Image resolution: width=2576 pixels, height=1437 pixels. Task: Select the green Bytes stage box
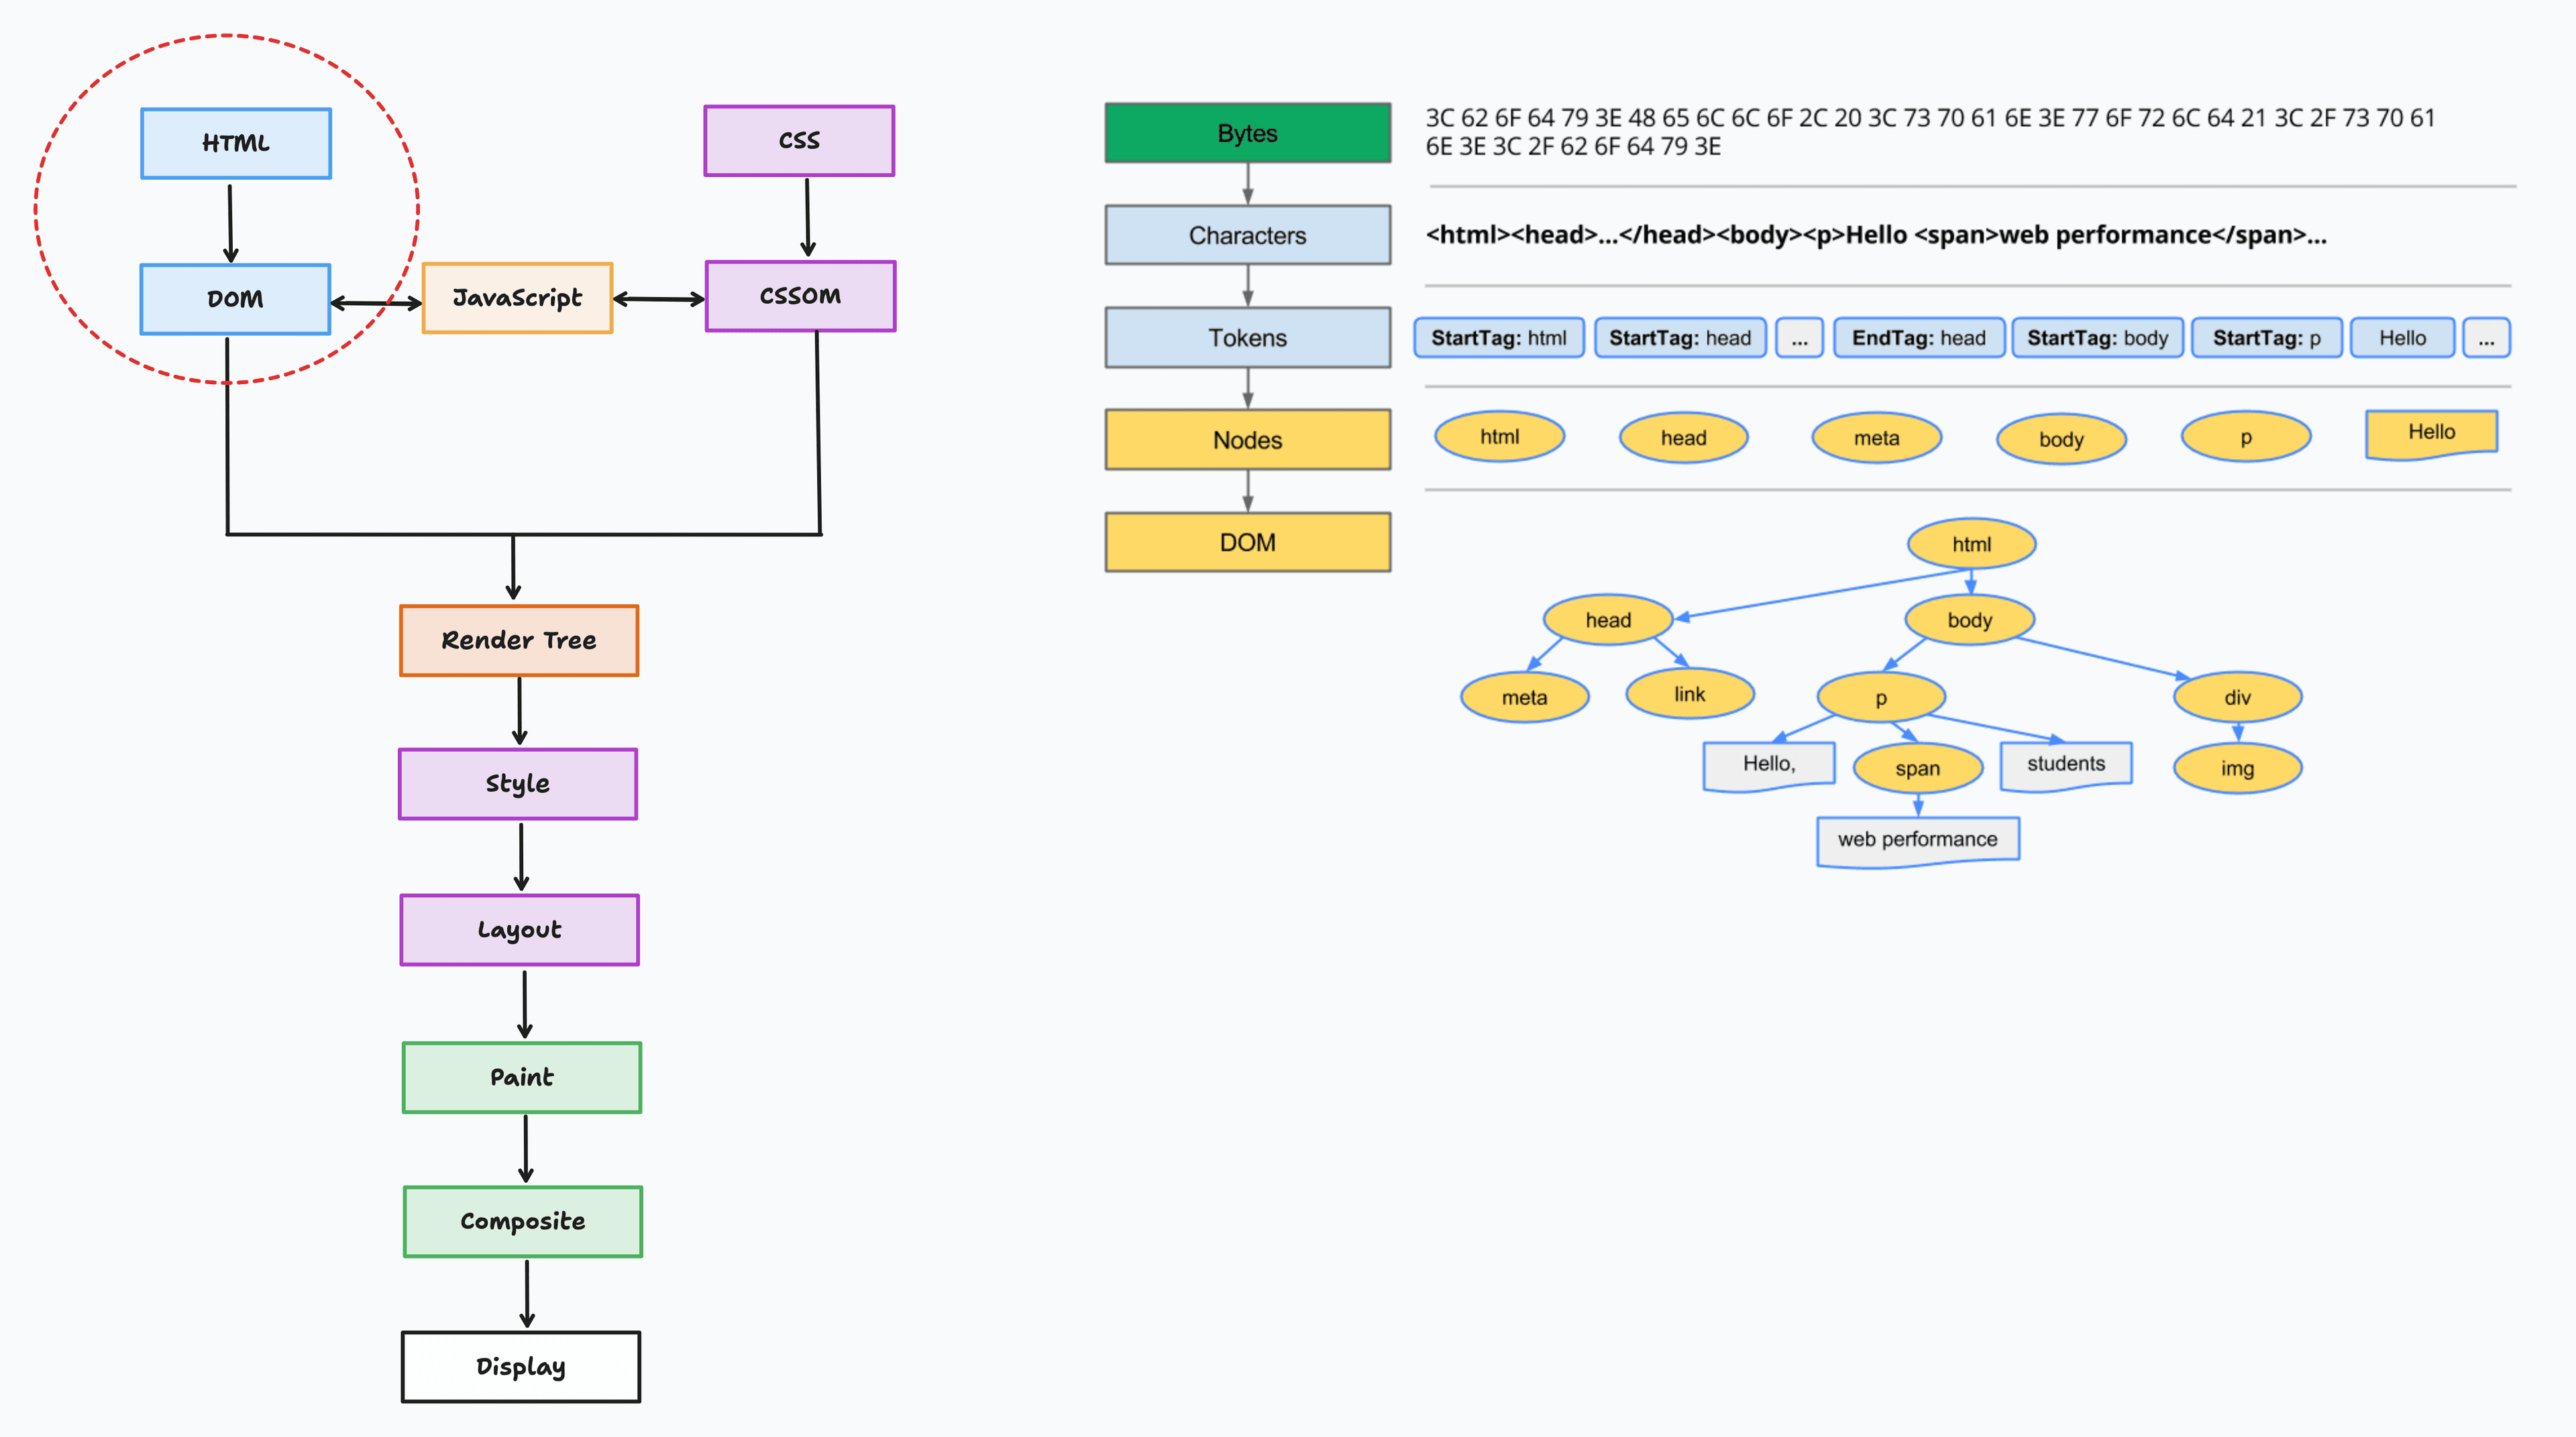coord(1248,133)
